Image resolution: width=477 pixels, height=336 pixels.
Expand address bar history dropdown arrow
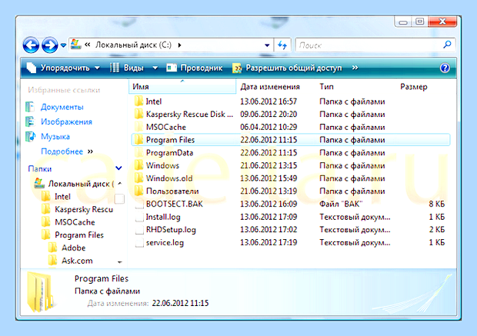tap(267, 45)
